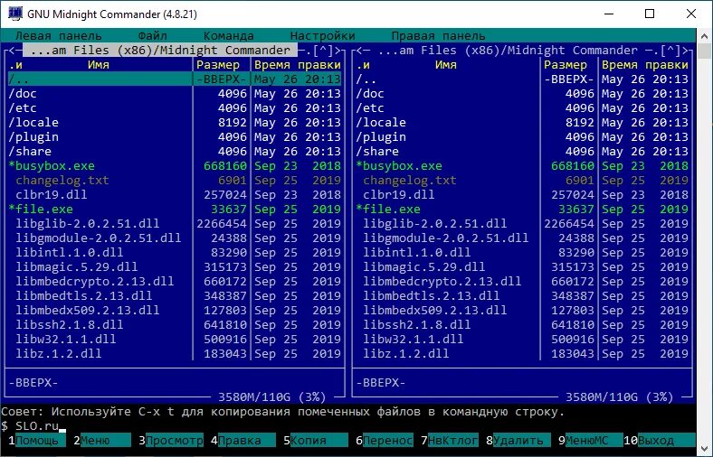Sort left panel by Размер column header
The image size is (713, 457).
(x=218, y=64)
